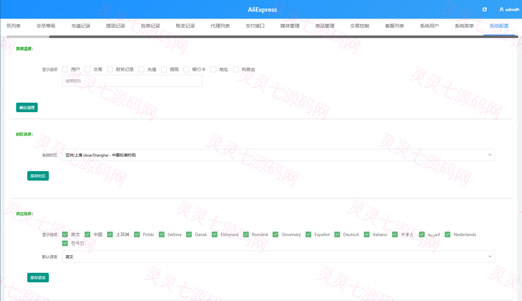
Task: Click the 保存语言 button
Action: point(38,278)
